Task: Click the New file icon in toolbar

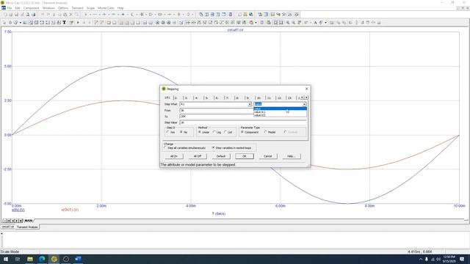Action: click(5, 15)
